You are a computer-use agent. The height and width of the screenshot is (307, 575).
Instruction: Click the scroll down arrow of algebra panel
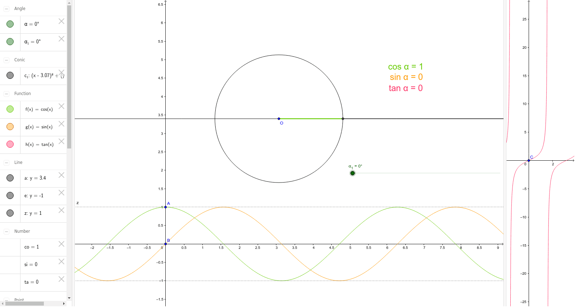[x=69, y=298]
